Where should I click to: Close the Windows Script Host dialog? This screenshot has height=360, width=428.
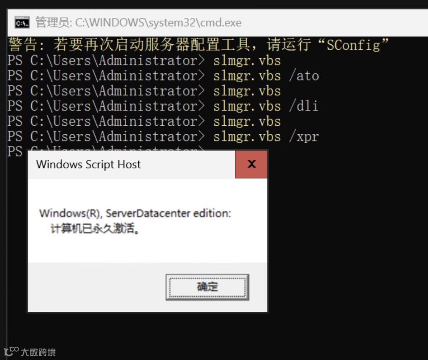click(x=251, y=164)
